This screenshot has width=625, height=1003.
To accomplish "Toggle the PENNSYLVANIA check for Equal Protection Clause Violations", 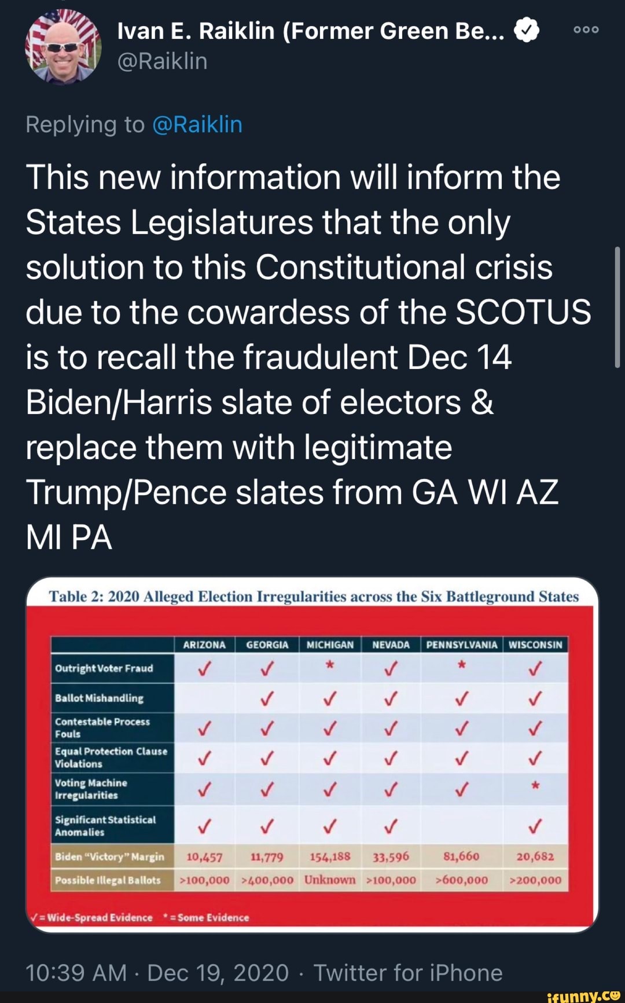I will 460,757.
